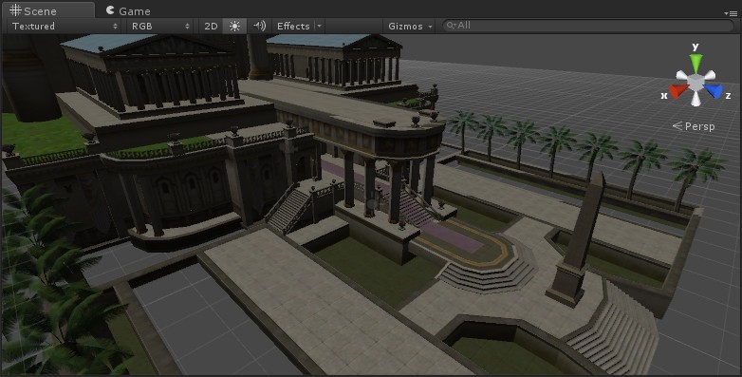Click the panel options menu icon at top right
The height and width of the screenshot is (377, 742).
tap(731, 13)
